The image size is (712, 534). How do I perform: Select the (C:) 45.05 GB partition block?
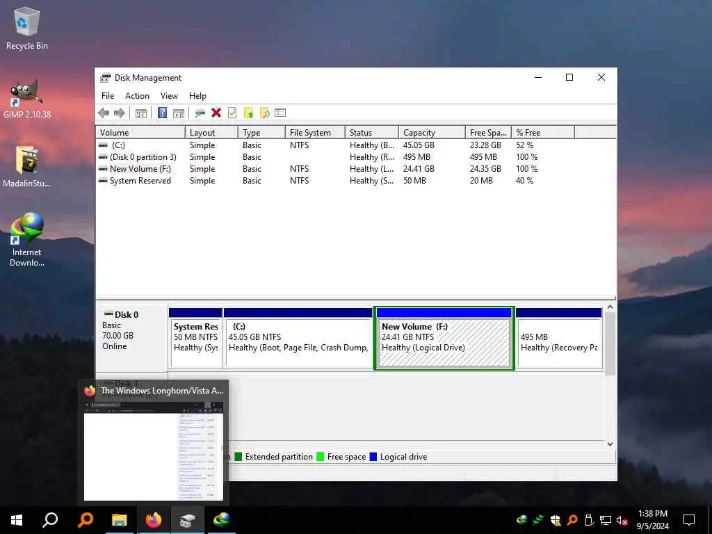(x=298, y=339)
